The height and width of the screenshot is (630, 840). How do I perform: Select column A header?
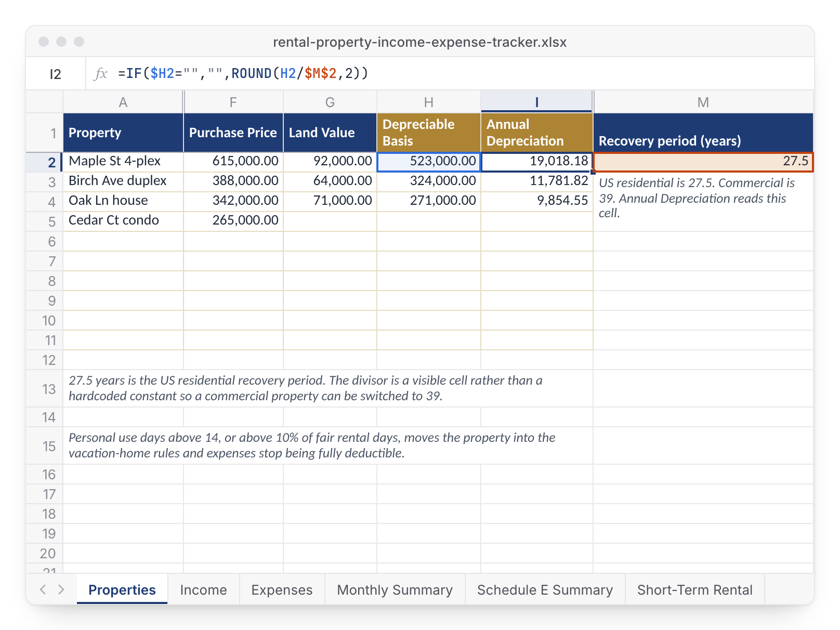(123, 102)
